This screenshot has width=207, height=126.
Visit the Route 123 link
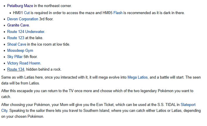(x=16, y=38)
